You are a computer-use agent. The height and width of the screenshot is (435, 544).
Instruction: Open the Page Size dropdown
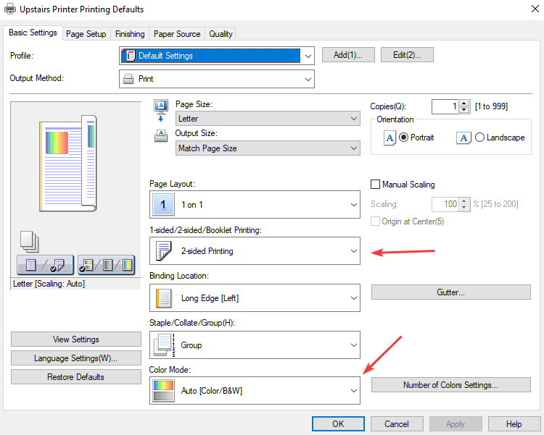[x=268, y=119]
